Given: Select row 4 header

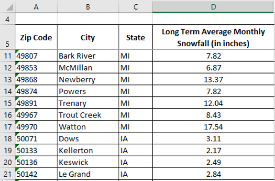Looking at the screenshot, I should coord(7,19).
